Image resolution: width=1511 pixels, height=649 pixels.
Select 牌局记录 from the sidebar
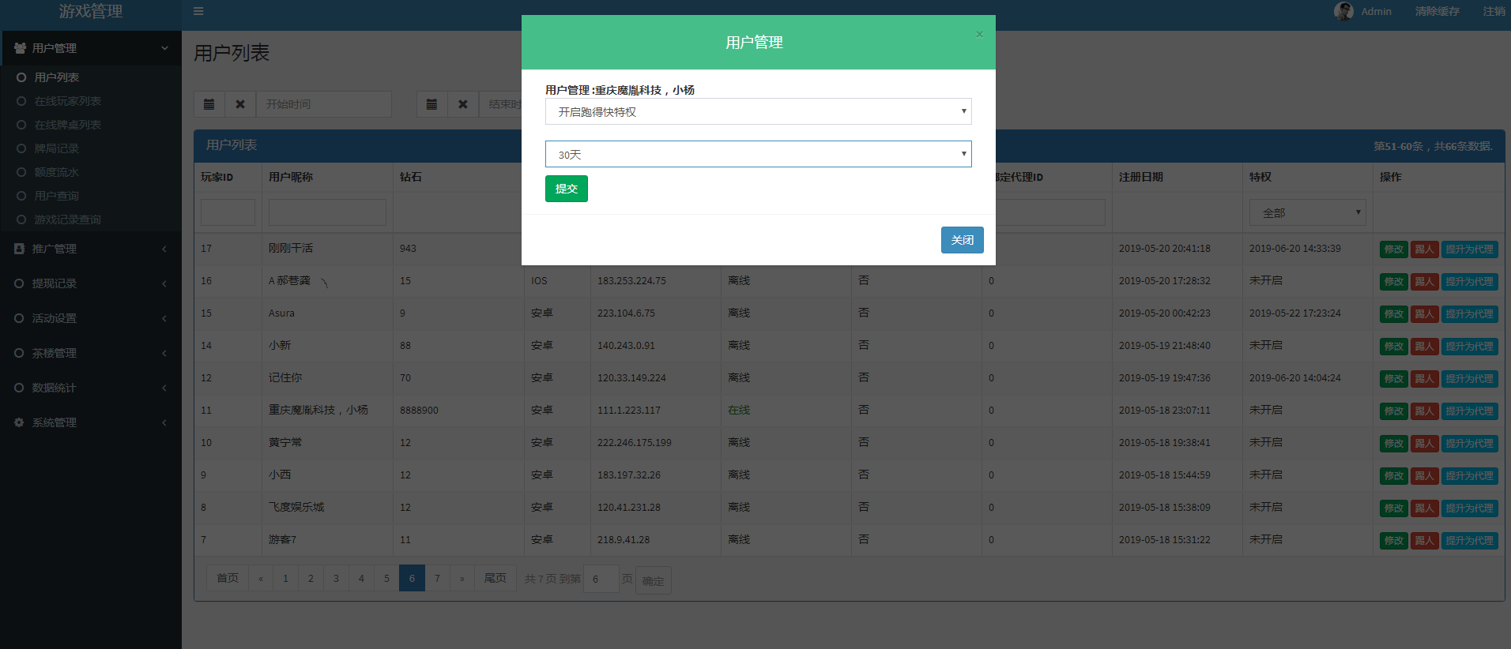point(56,148)
